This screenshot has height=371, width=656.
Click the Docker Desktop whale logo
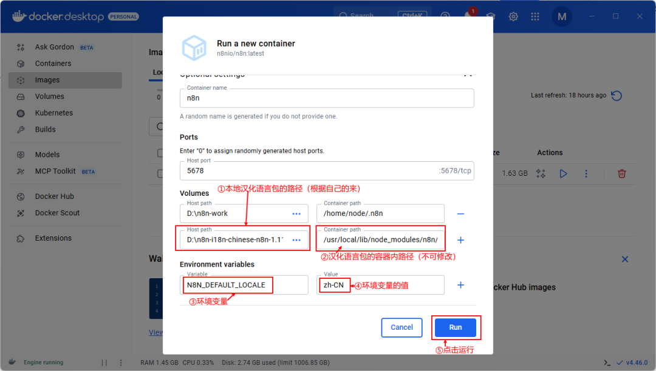19,16
